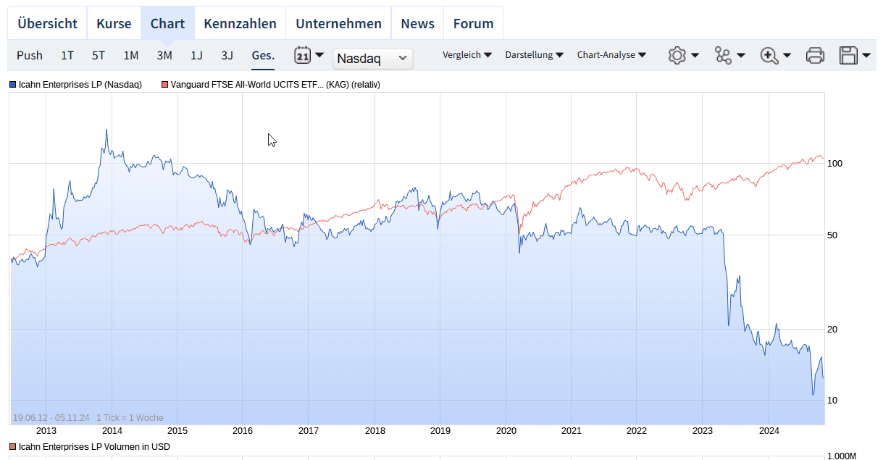This screenshot has height=460, width=891.
Task: Open the chart settings gear menu
Action: coord(677,55)
